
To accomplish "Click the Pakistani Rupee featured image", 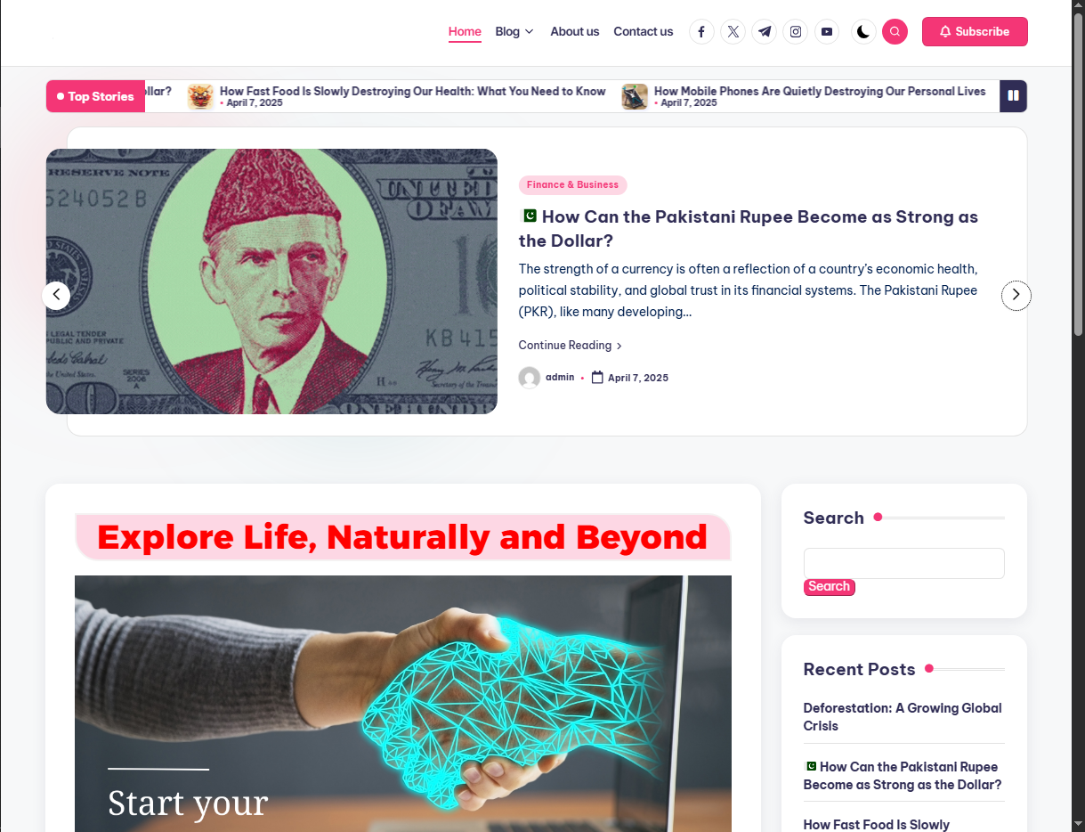I will tap(271, 281).
